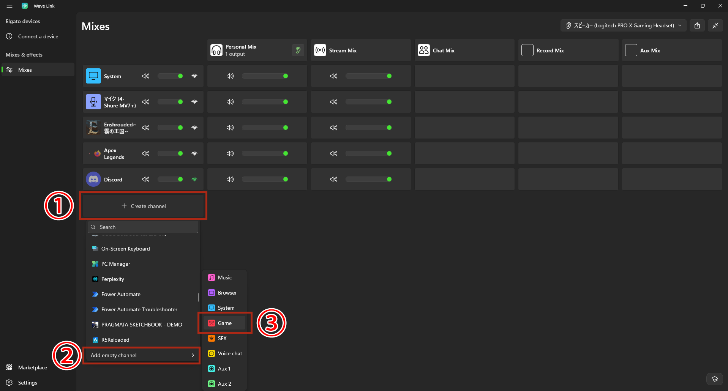Click the Stream Mix broadcast icon
728x391 pixels.
coord(320,50)
